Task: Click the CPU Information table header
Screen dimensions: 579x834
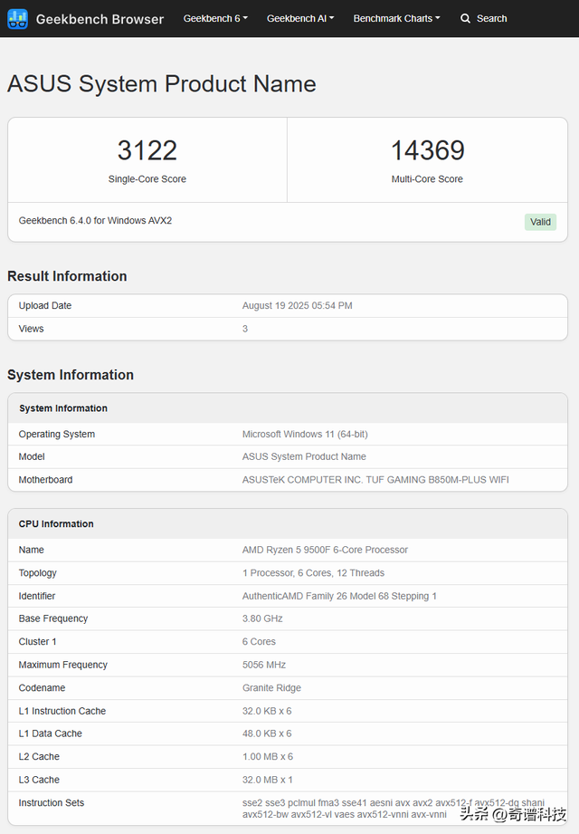Action: click(56, 524)
